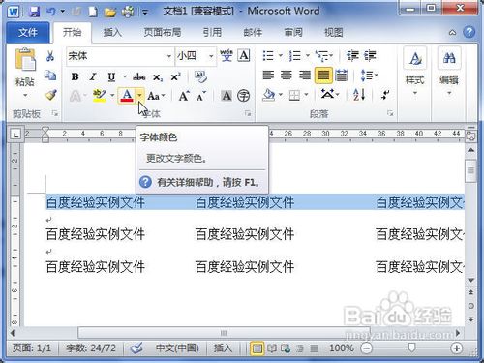Toggle Justify paragraph alignment
Viewport: 484px width, 363px height.
[323, 76]
